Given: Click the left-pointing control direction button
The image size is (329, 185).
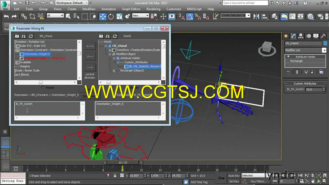Looking at the screenshot, I should coord(90,56).
